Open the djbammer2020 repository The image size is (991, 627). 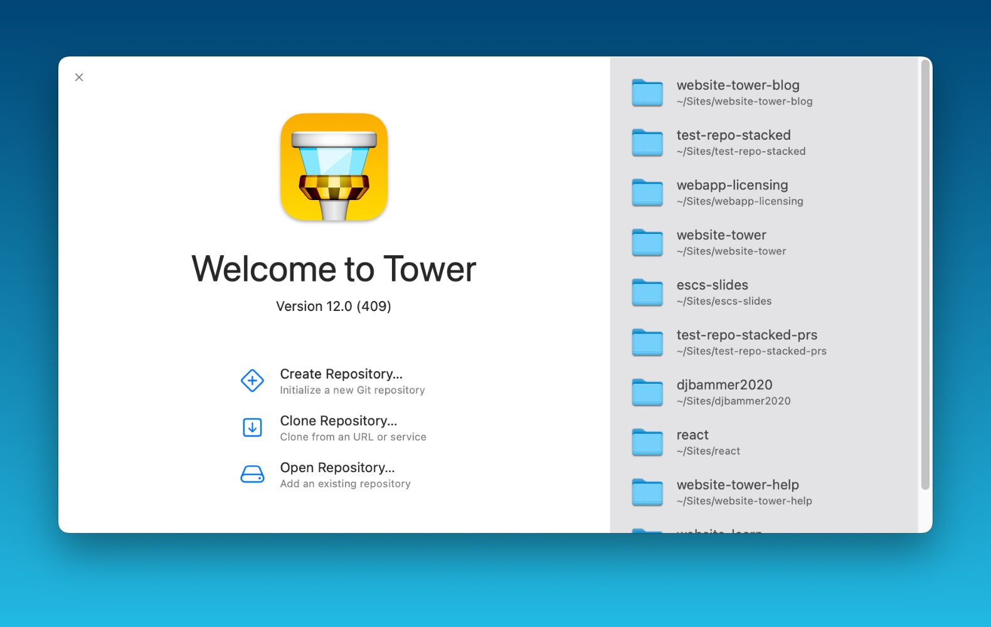pyautogui.click(x=724, y=386)
